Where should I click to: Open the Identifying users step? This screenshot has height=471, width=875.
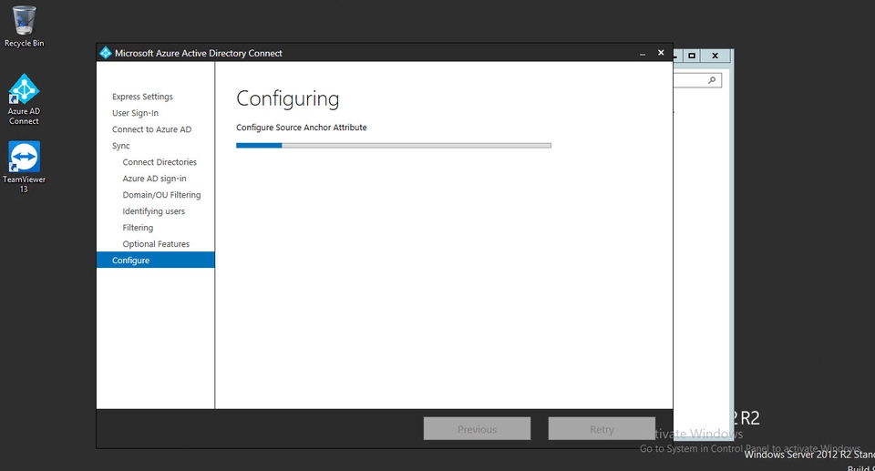[153, 211]
